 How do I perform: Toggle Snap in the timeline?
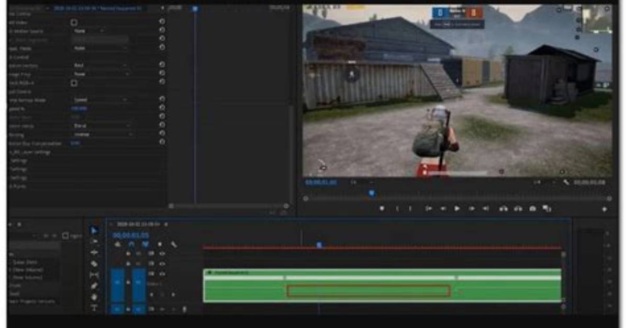(131, 244)
